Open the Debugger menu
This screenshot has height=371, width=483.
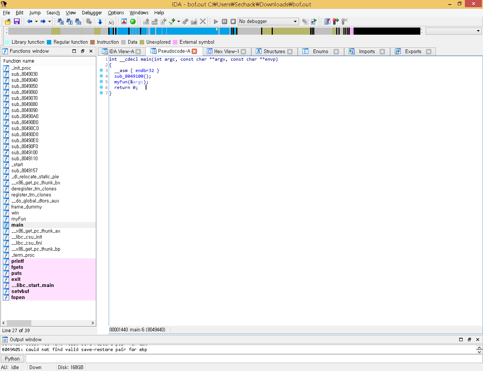click(92, 12)
